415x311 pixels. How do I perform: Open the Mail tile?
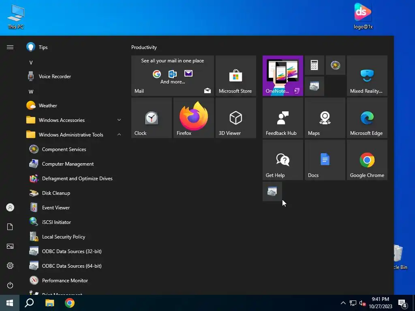(x=173, y=76)
